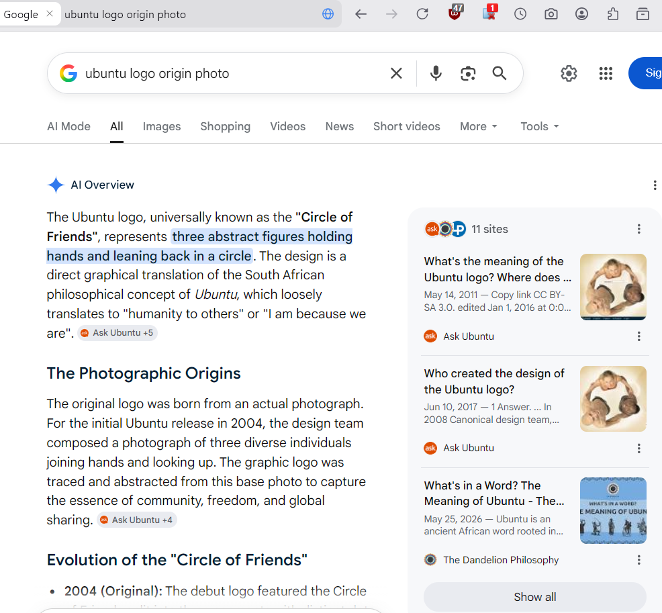
Task: Go back with the browser back arrow
Action: click(361, 14)
